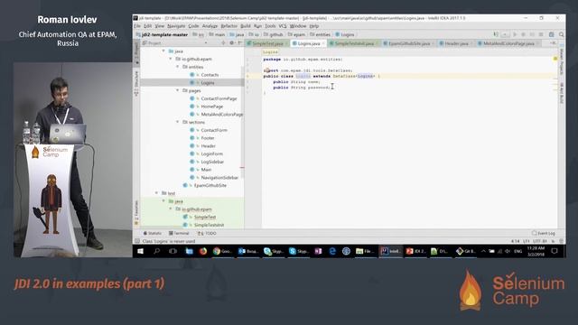
Task: Open the PowerPoint JDI presentation taskbar item
Action: click(415, 251)
